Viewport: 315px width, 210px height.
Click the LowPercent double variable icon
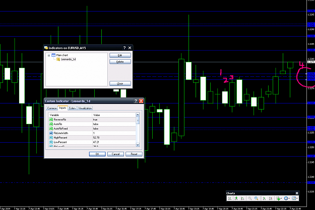point(51,142)
